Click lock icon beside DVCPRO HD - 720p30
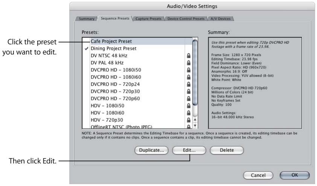The width and height of the screenshot is (317, 186). pos(188,91)
